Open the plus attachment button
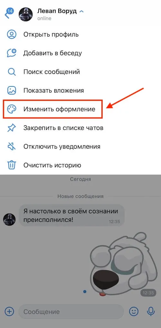 click(x=9, y=312)
